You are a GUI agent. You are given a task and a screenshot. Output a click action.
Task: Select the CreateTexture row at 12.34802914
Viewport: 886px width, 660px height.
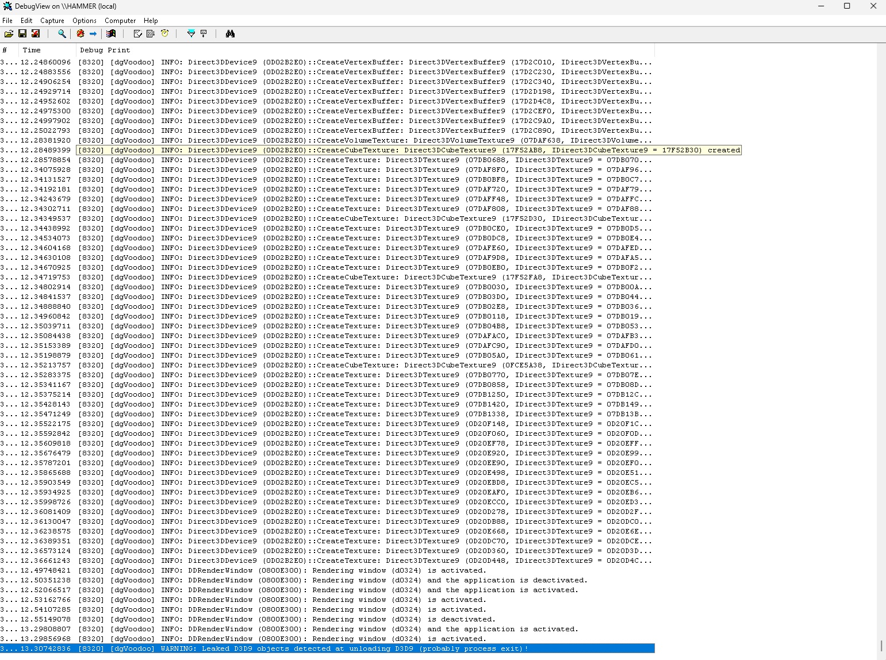(327, 287)
